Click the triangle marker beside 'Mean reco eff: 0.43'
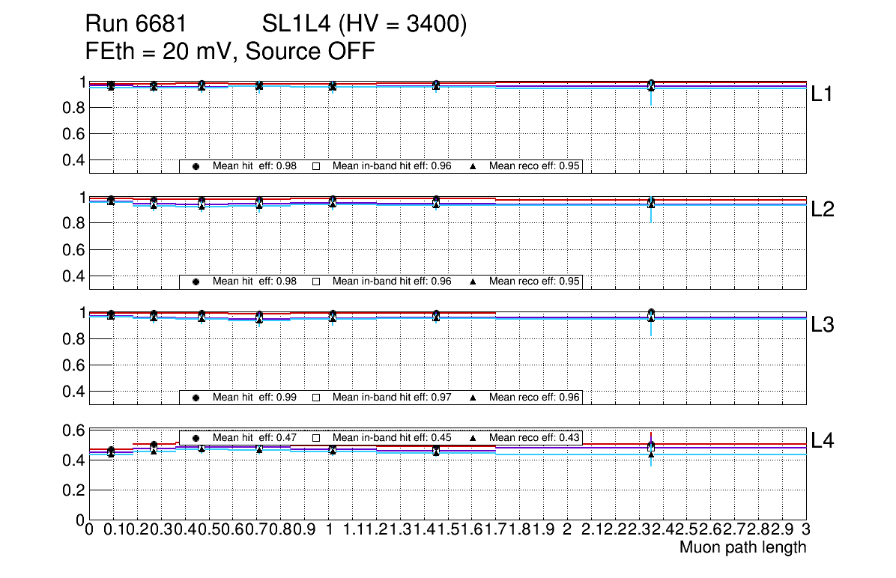This screenshot has width=896, height=578. [x=473, y=438]
